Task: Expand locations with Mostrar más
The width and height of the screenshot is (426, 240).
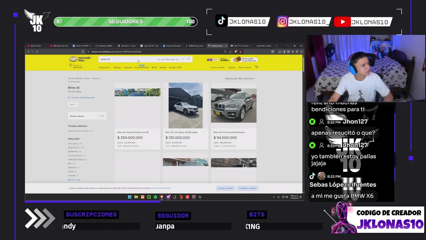Action: pos(74,180)
